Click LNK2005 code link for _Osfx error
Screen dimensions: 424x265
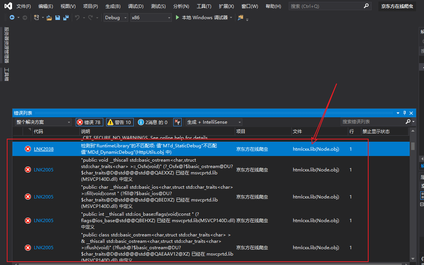[x=44, y=170]
